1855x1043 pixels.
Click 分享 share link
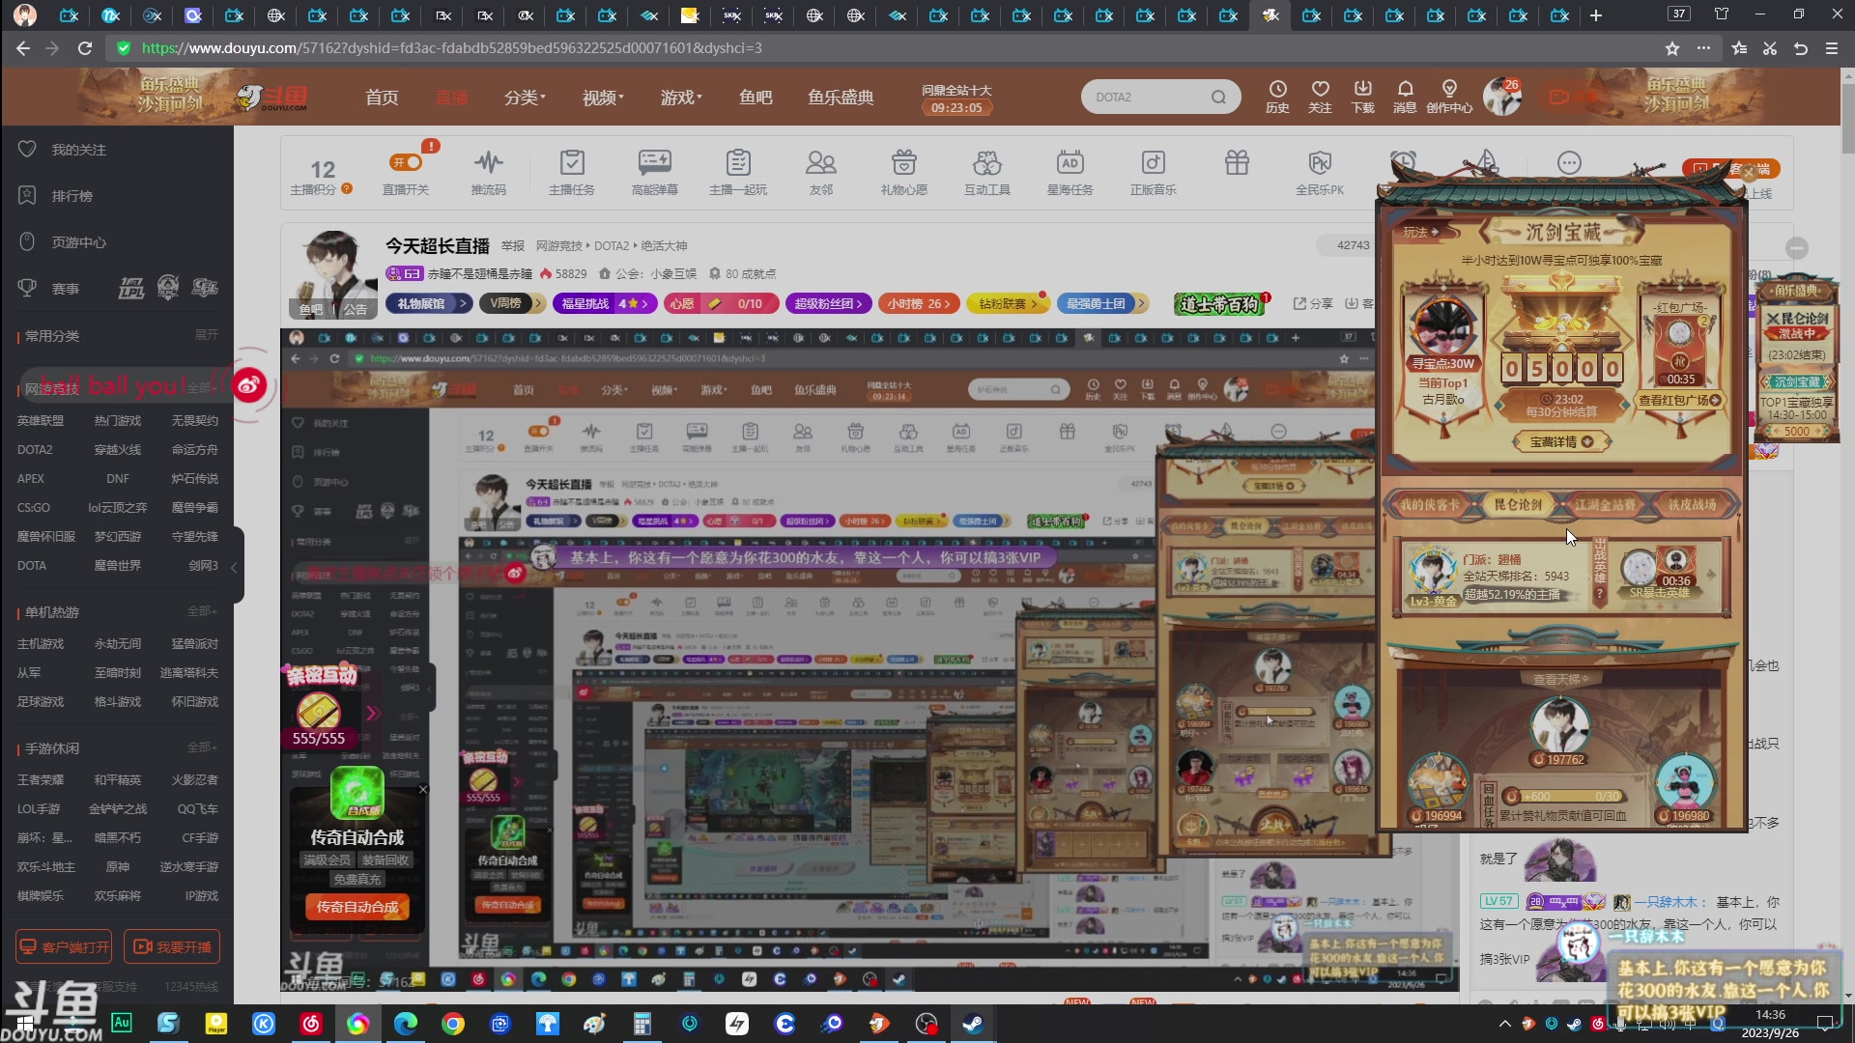tap(1313, 303)
